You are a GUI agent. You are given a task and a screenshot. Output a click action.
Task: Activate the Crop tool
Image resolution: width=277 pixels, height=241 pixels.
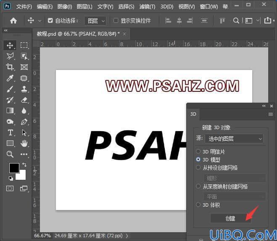[10, 67]
